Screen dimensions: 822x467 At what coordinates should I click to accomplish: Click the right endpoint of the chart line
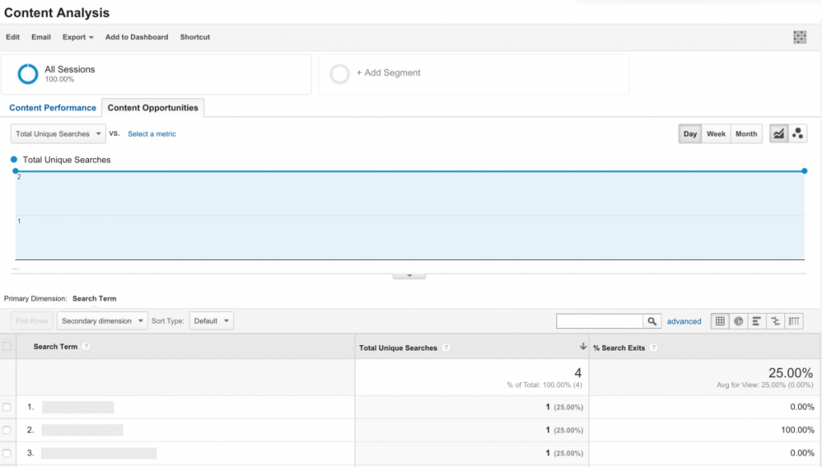[804, 171]
